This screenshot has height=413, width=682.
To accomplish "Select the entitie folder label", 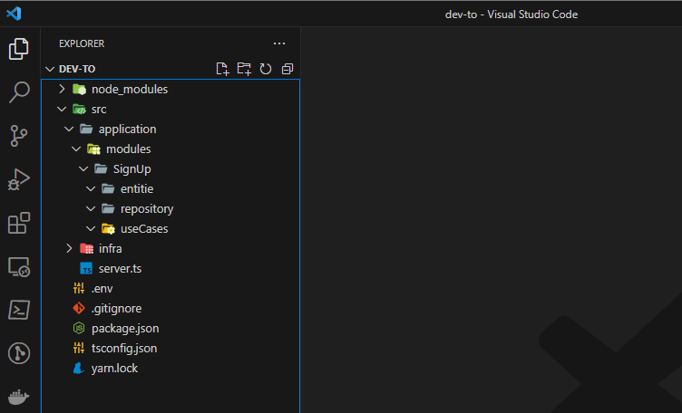I will (x=137, y=189).
